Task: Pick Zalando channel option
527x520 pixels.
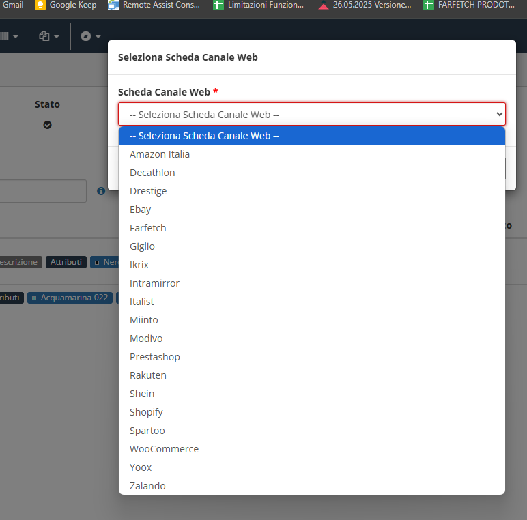Action: point(311,486)
